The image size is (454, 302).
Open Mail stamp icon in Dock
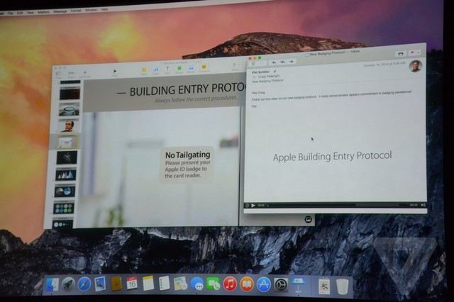pos(100,284)
